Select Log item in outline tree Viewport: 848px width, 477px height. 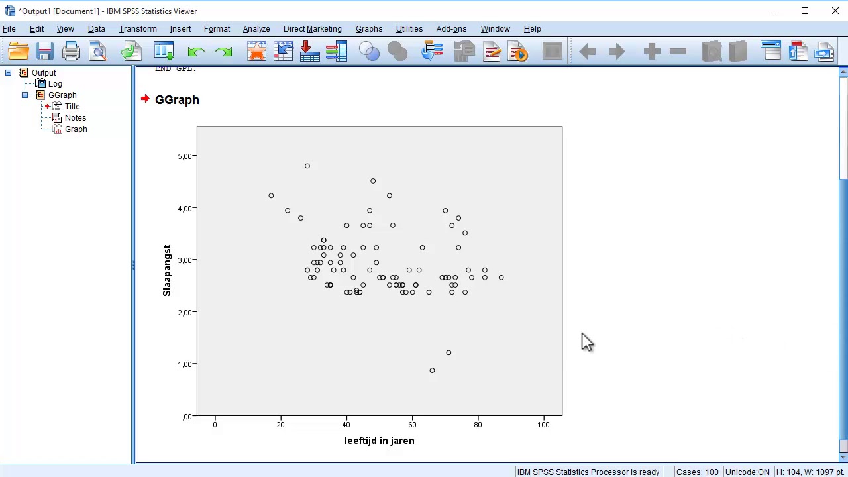(x=55, y=84)
